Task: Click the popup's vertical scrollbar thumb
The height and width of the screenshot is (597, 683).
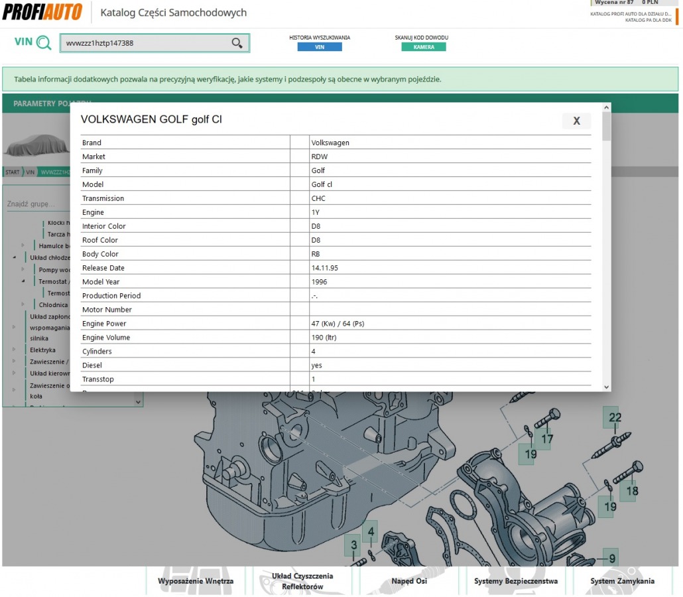Action: tap(606, 126)
